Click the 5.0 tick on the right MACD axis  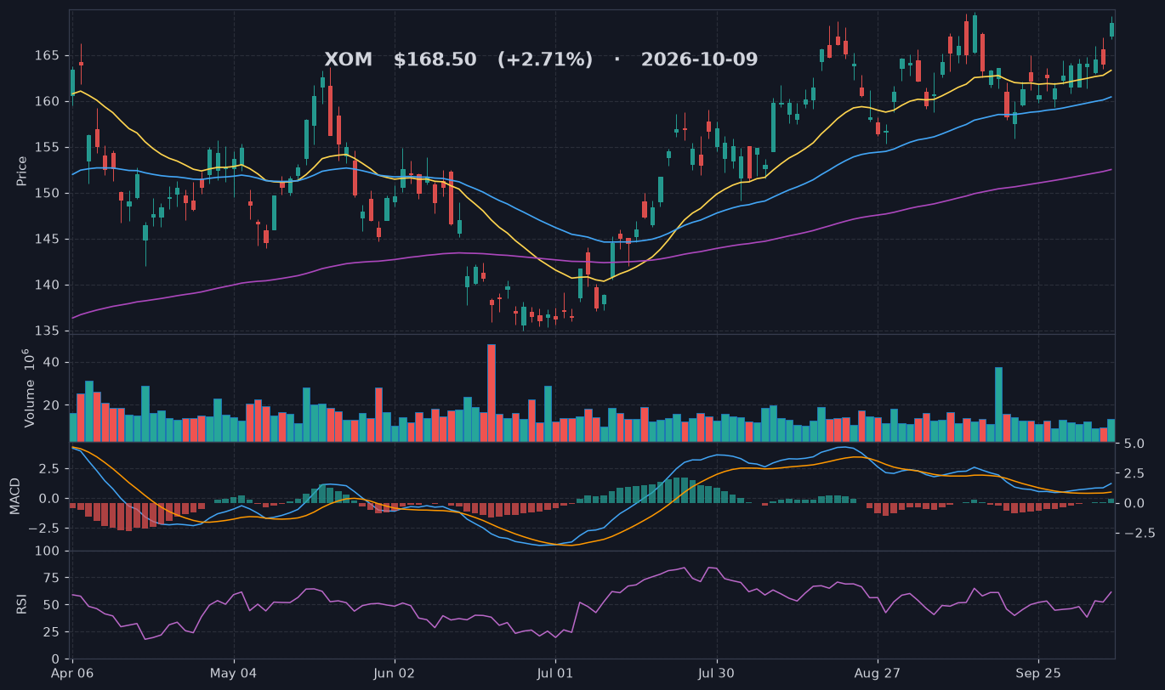tap(1133, 444)
